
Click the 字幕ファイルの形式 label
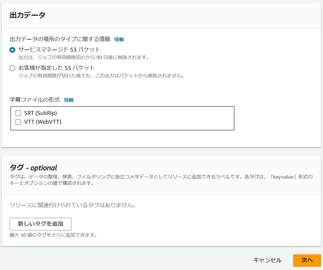35,100
